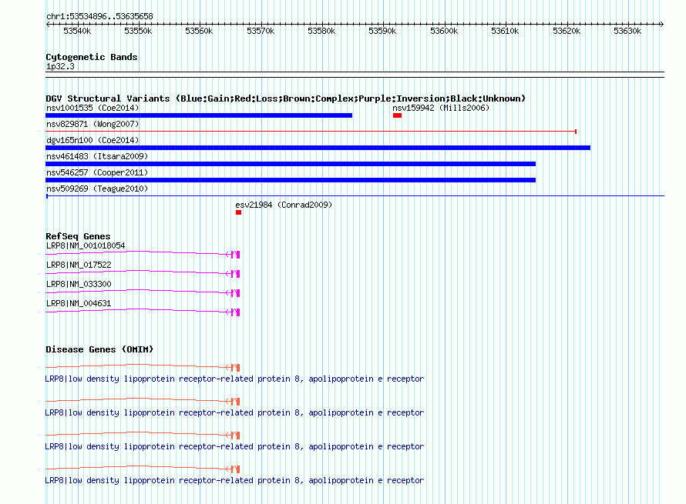Click the nsv1001535 (Coe2014) blue gain bar
Screen dimensions: 686x504
199,115
